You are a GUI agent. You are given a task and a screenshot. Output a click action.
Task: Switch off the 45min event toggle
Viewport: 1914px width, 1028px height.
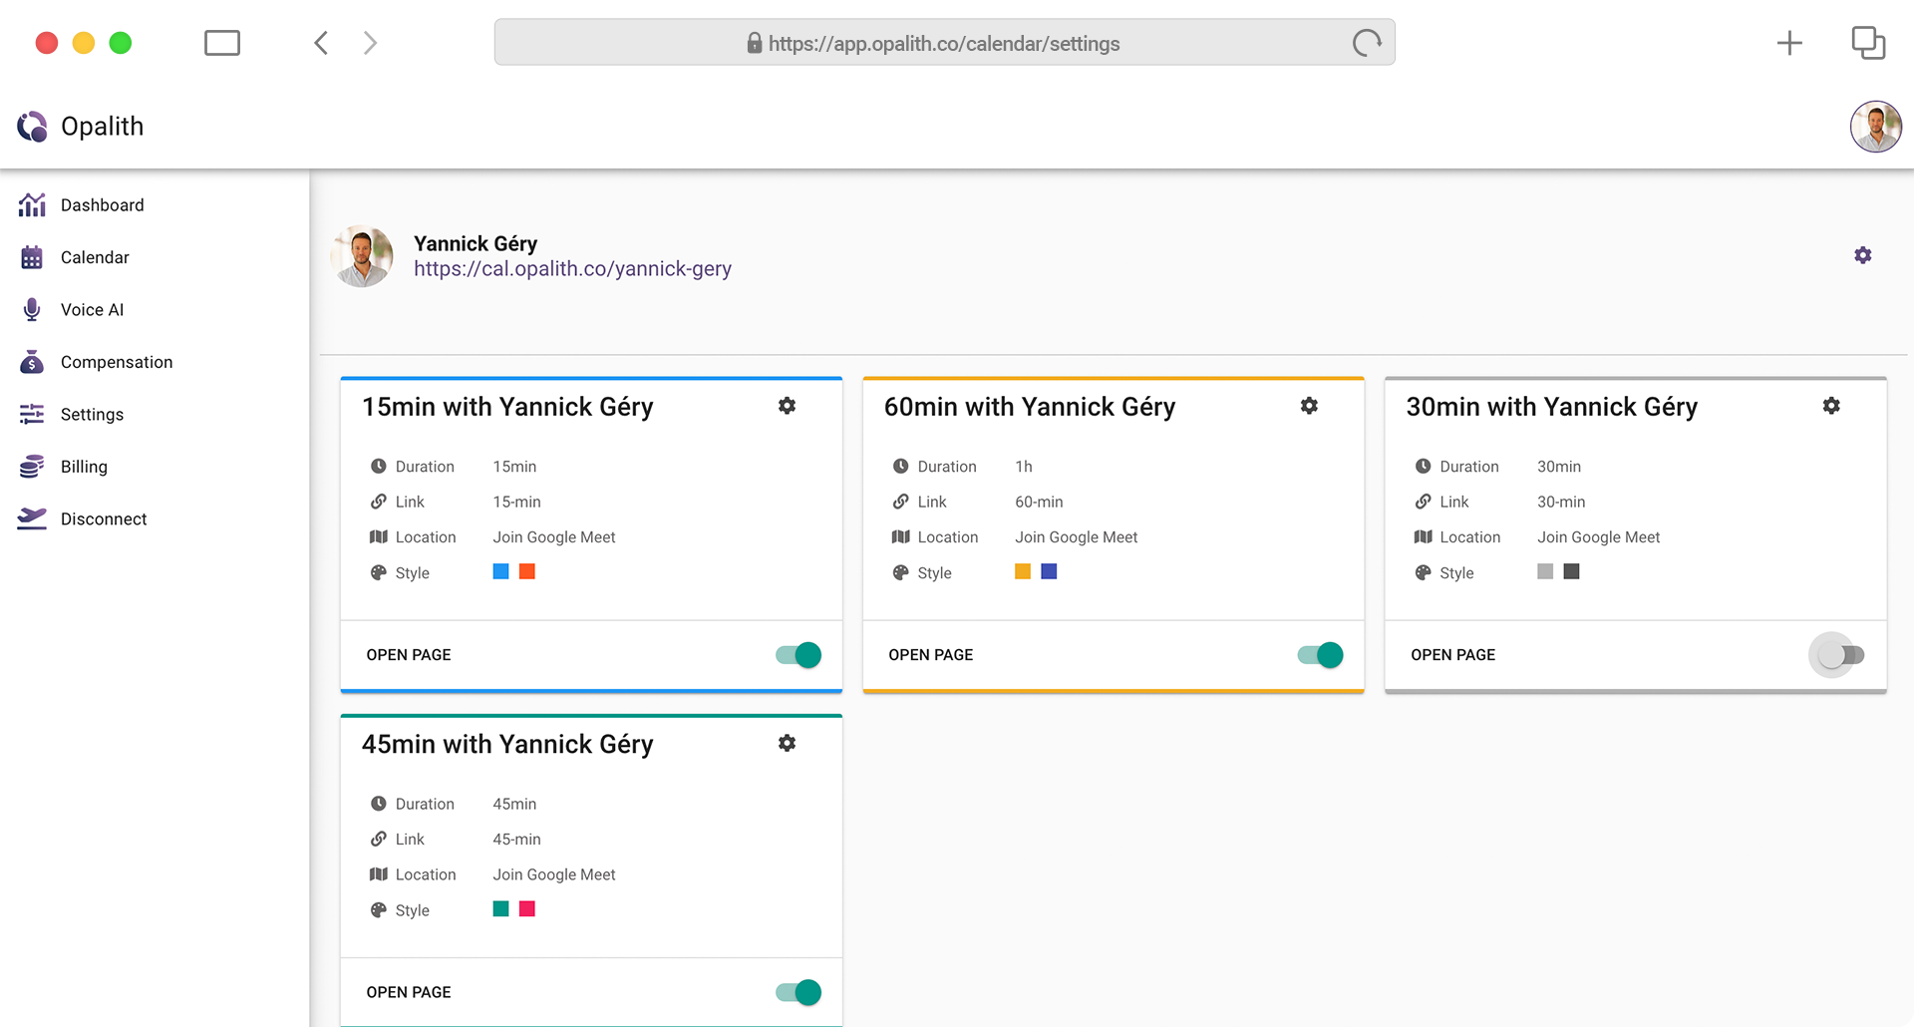[798, 992]
